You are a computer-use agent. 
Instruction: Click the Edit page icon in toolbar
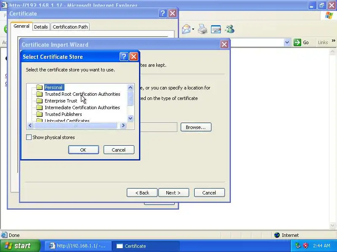click(216, 29)
